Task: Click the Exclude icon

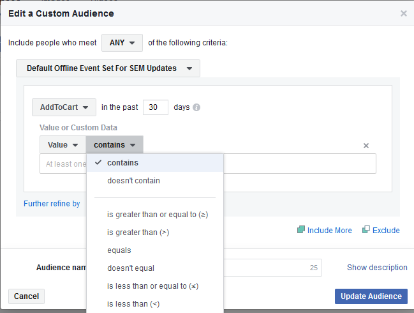Action: (x=366, y=230)
